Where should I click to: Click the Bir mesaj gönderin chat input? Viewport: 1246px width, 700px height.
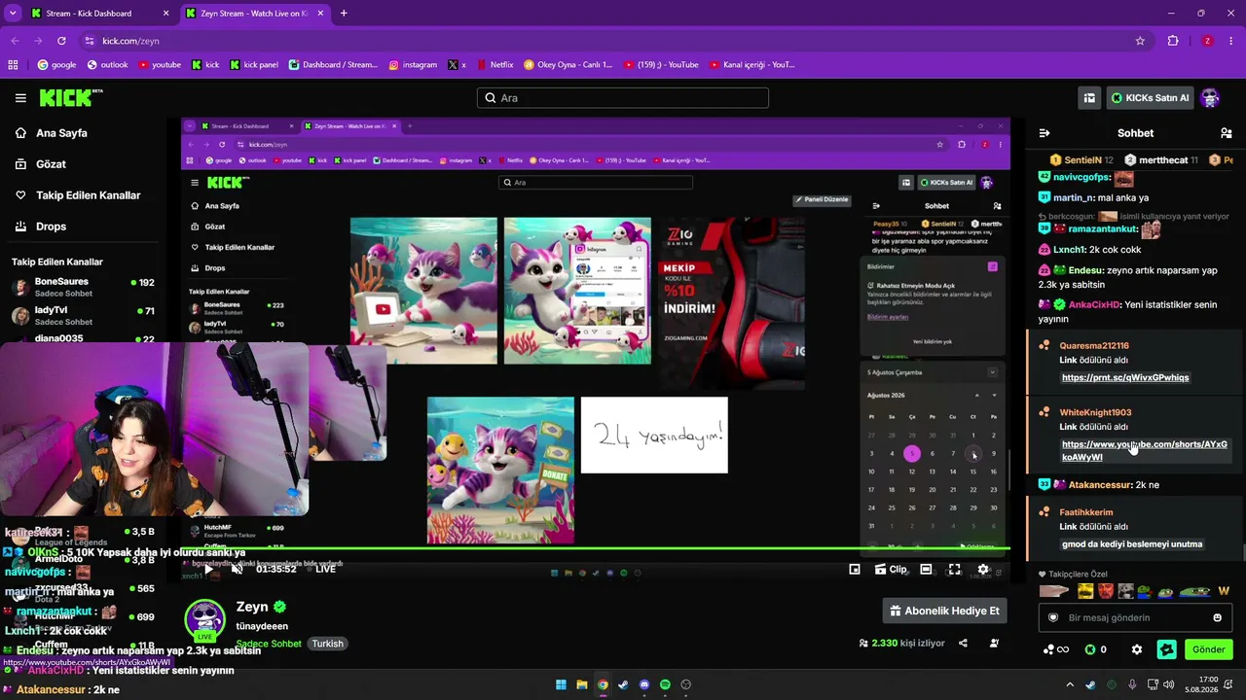[x=1134, y=617]
